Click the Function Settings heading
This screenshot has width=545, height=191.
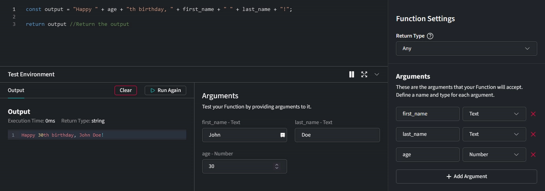point(425,19)
